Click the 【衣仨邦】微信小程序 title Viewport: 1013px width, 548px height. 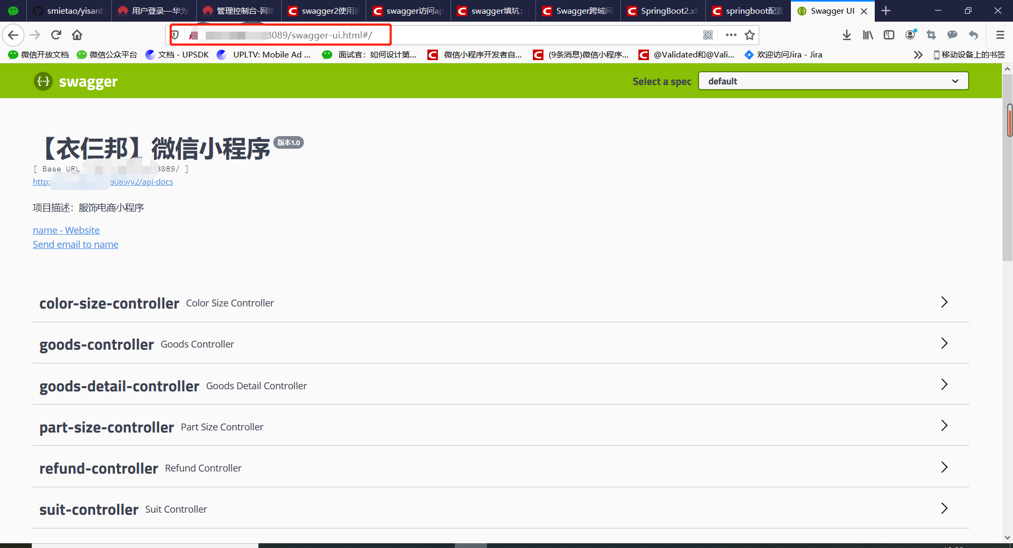pyautogui.click(x=153, y=148)
